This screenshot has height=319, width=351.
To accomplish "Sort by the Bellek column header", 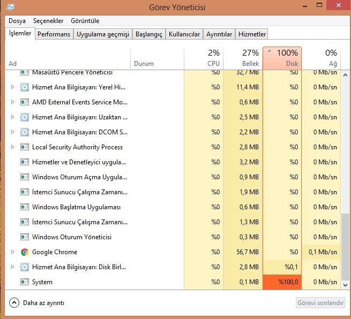I will [x=243, y=58].
